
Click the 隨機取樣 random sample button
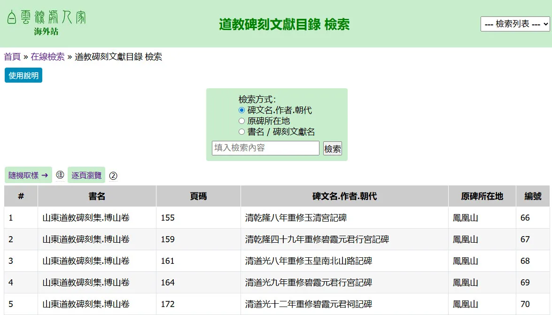[28, 175]
